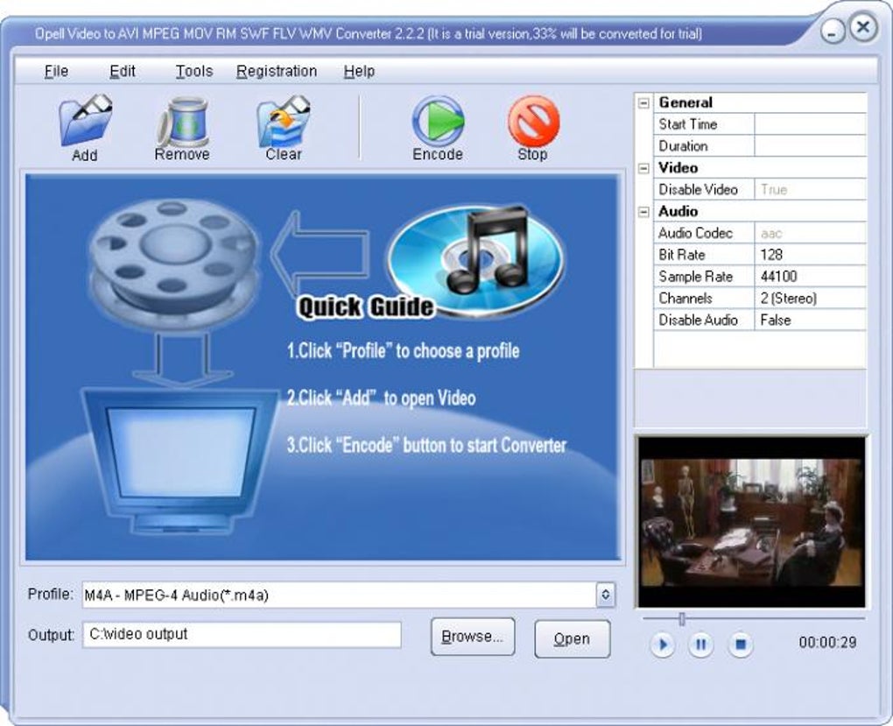The width and height of the screenshot is (893, 726).
Task: Play the preview video
Action: [x=663, y=645]
